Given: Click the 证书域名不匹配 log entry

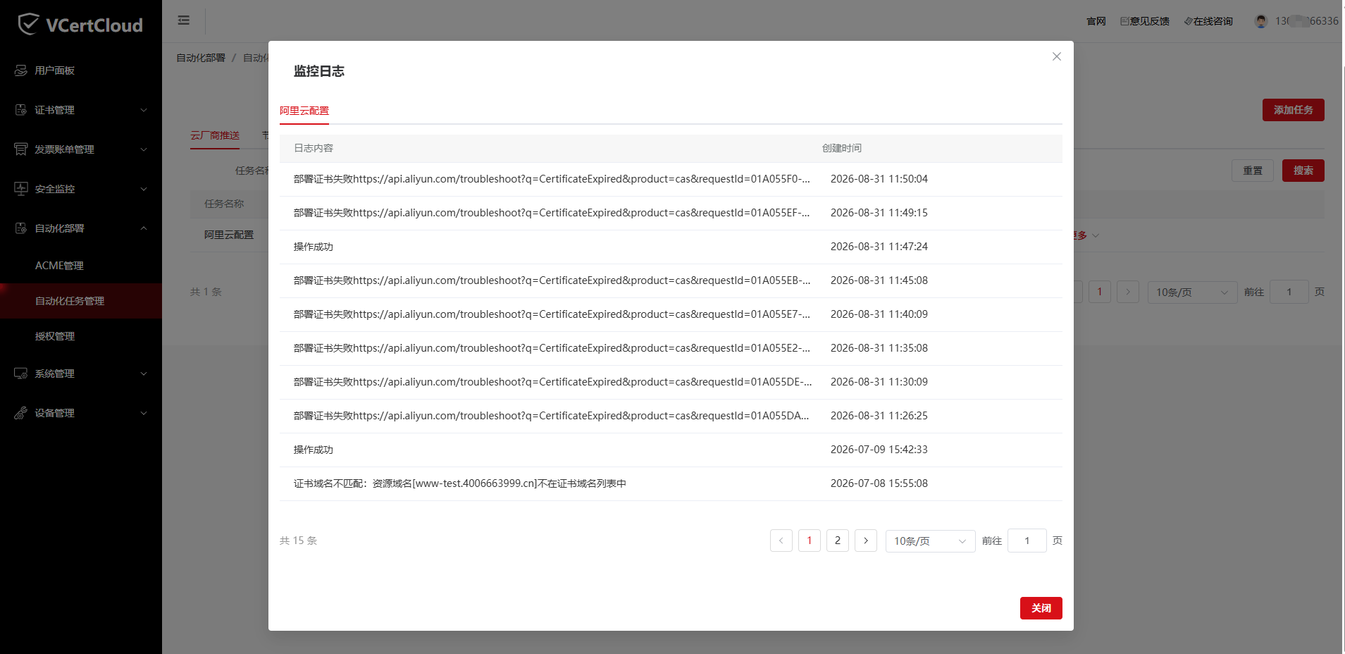Looking at the screenshot, I should pyautogui.click(x=671, y=483).
